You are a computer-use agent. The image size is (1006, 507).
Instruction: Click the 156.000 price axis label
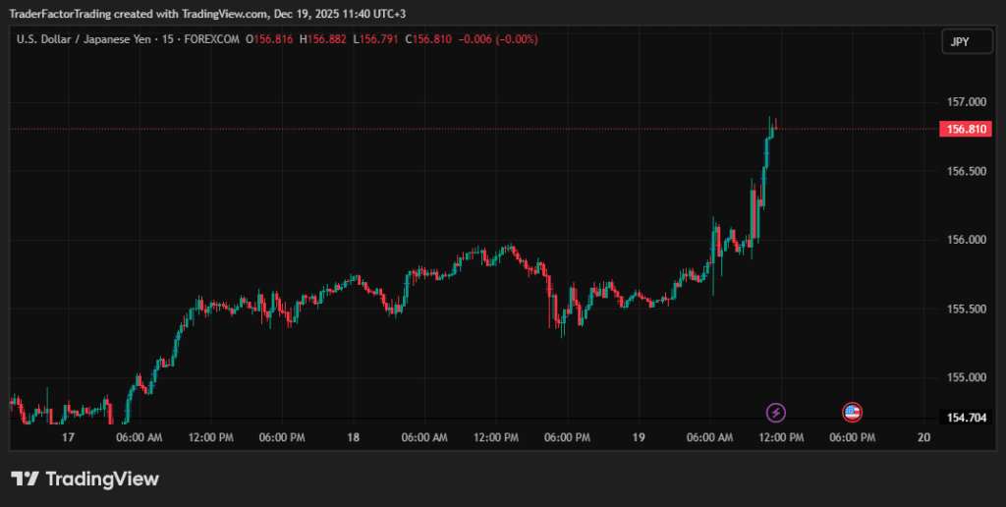tap(967, 240)
